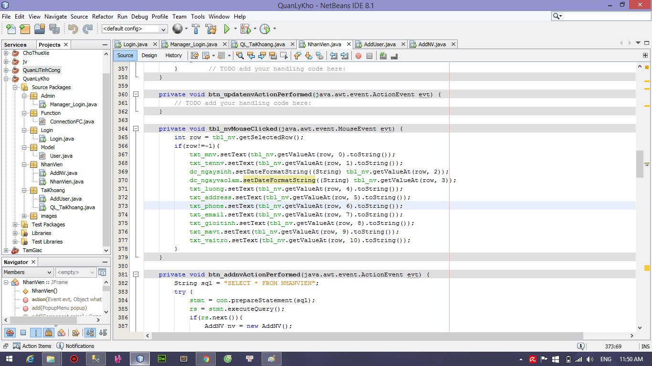Click the New File toolbar icon
The image size is (652, 366).
(x=11, y=29)
